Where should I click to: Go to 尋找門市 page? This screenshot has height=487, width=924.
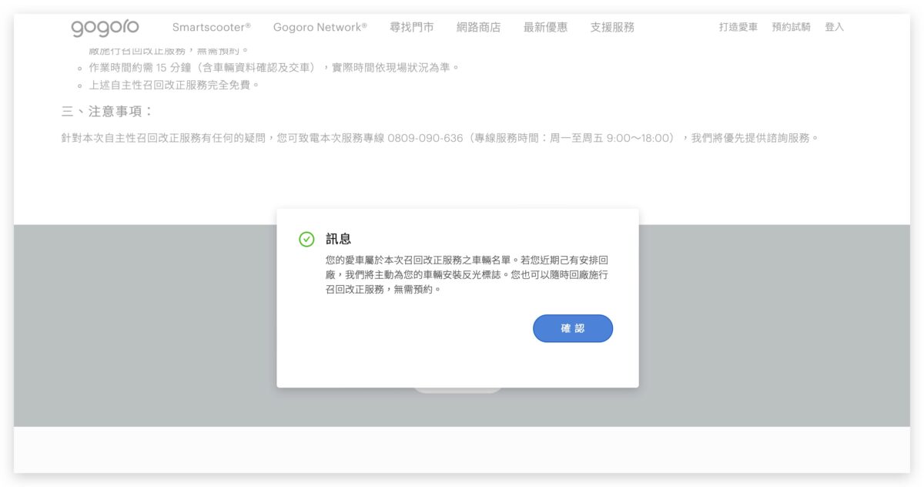point(412,27)
